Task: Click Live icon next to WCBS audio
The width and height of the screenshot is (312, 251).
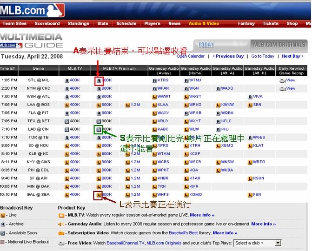Action: 154,162
